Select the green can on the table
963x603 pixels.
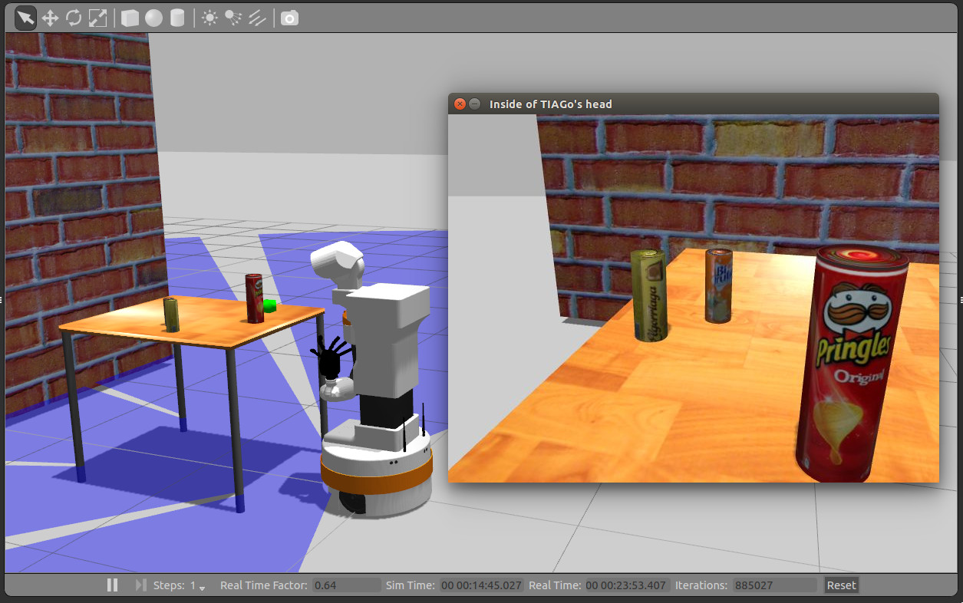(171, 315)
